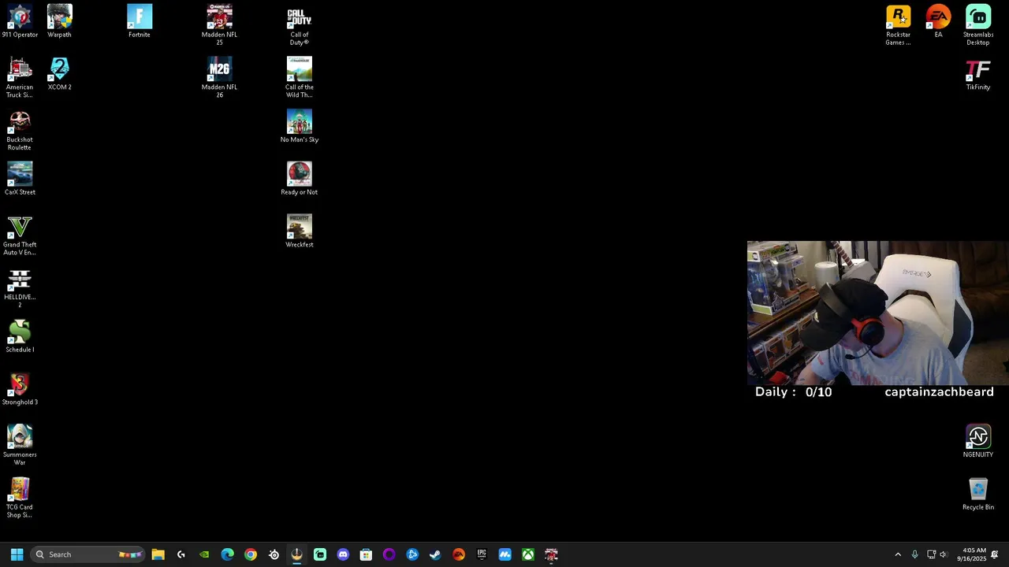The width and height of the screenshot is (1009, 567).
Task: Click the NGENUITY desktop shortcut
Action: tap(978, 441)
